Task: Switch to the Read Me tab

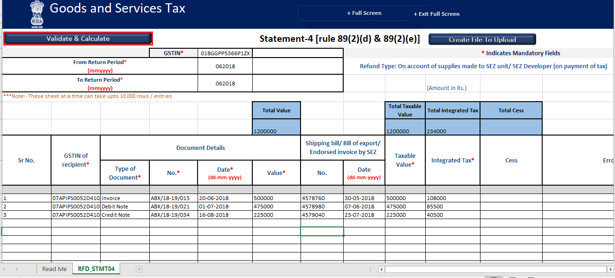Action: tap(54, 269)
